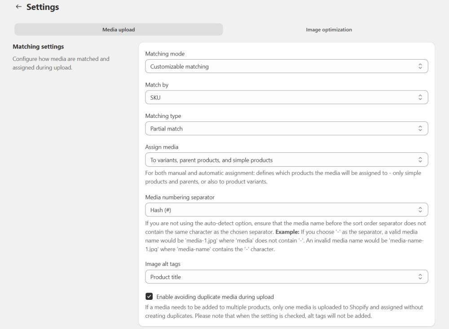
Task: Click the chevron on Assign media selector
Action: pos(421,159)
